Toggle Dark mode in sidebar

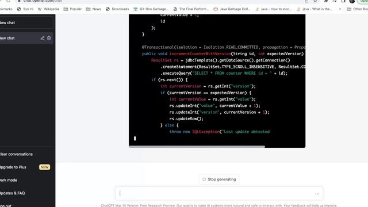[x=9, y=180]
